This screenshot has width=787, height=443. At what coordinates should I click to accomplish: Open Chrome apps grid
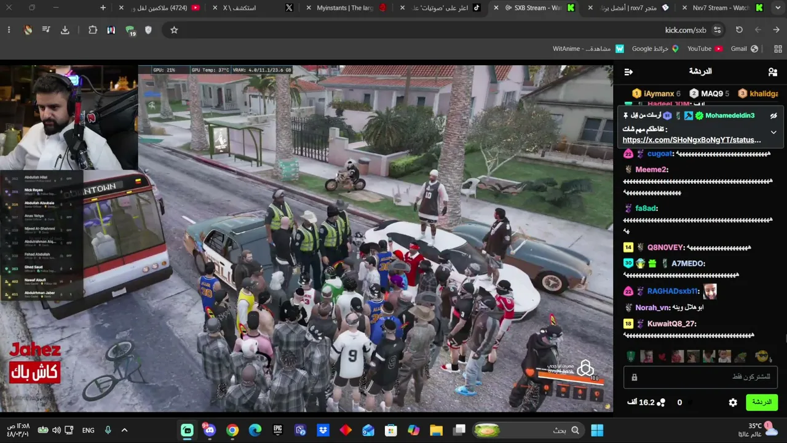(778, 49)
